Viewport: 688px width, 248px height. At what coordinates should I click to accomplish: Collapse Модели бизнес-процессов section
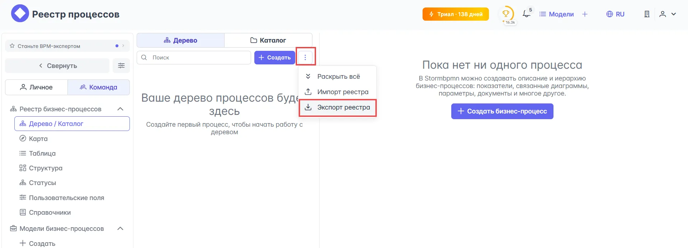[x=121, y=228]
